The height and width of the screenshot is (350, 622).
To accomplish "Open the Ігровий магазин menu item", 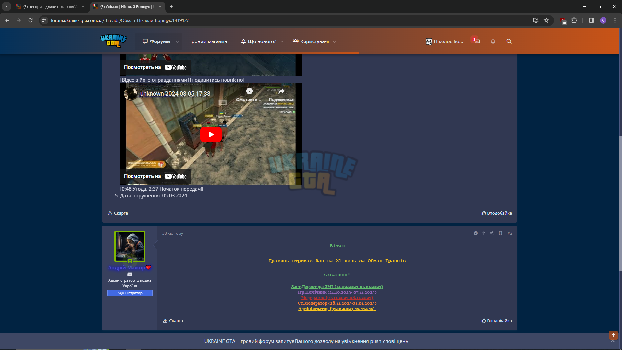I will coord(208,41).
